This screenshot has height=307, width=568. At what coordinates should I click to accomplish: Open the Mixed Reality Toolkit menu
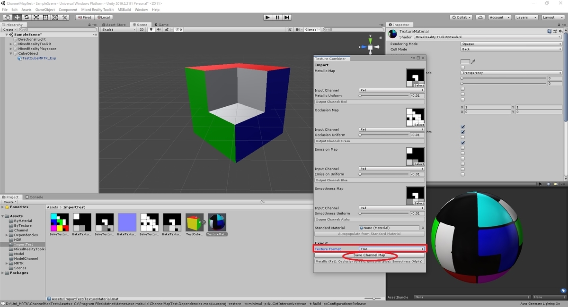click(x=98, y=9)
